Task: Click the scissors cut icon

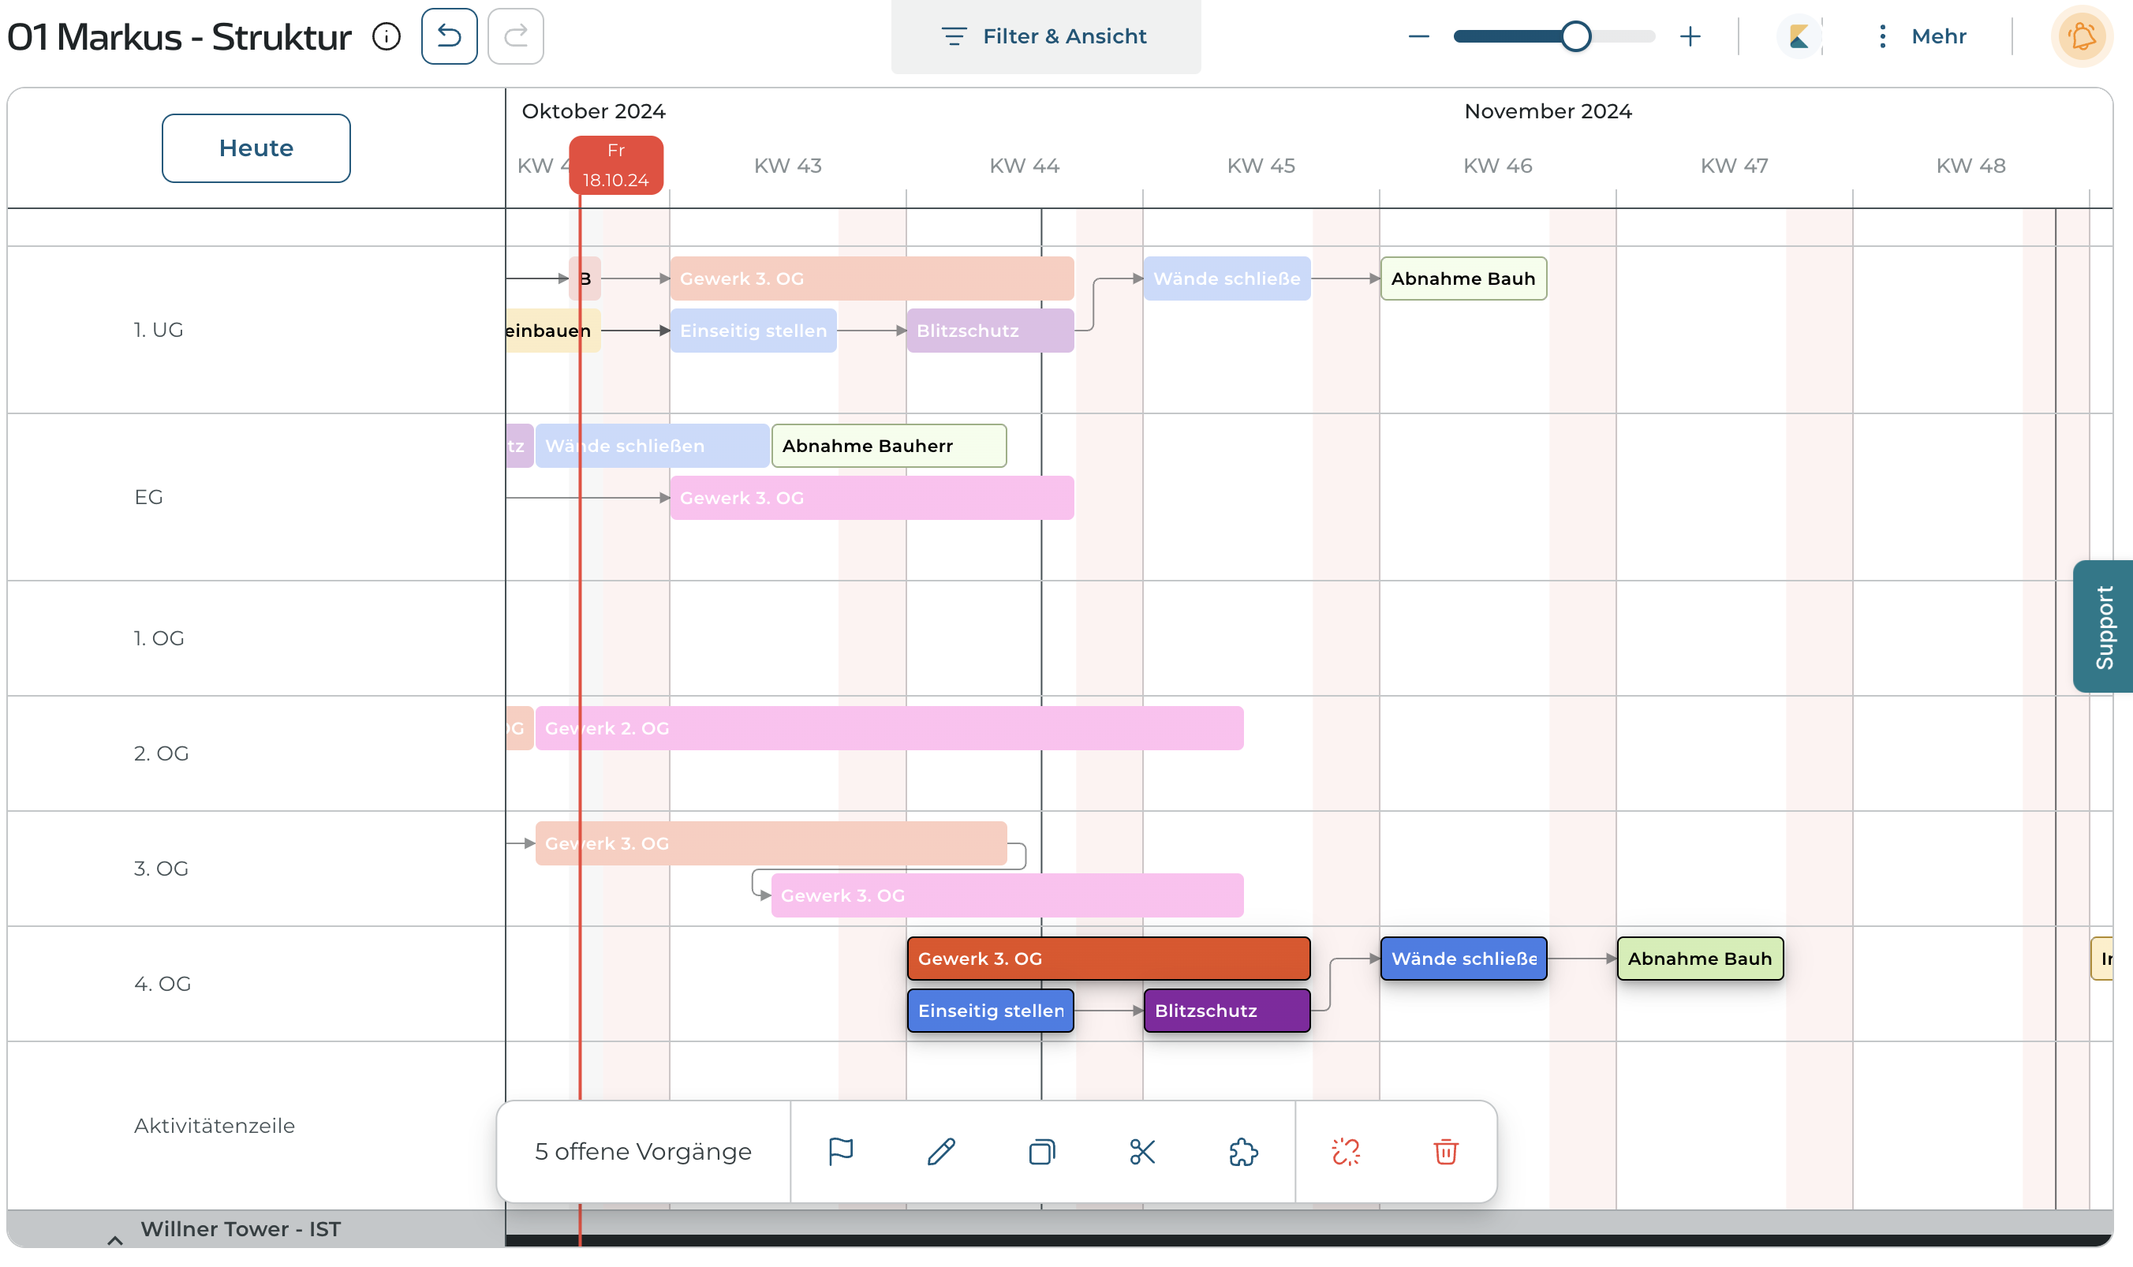Action: click(1142, 1152)
